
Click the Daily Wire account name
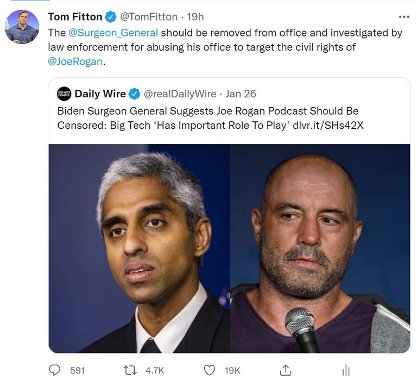pos(100,94)
